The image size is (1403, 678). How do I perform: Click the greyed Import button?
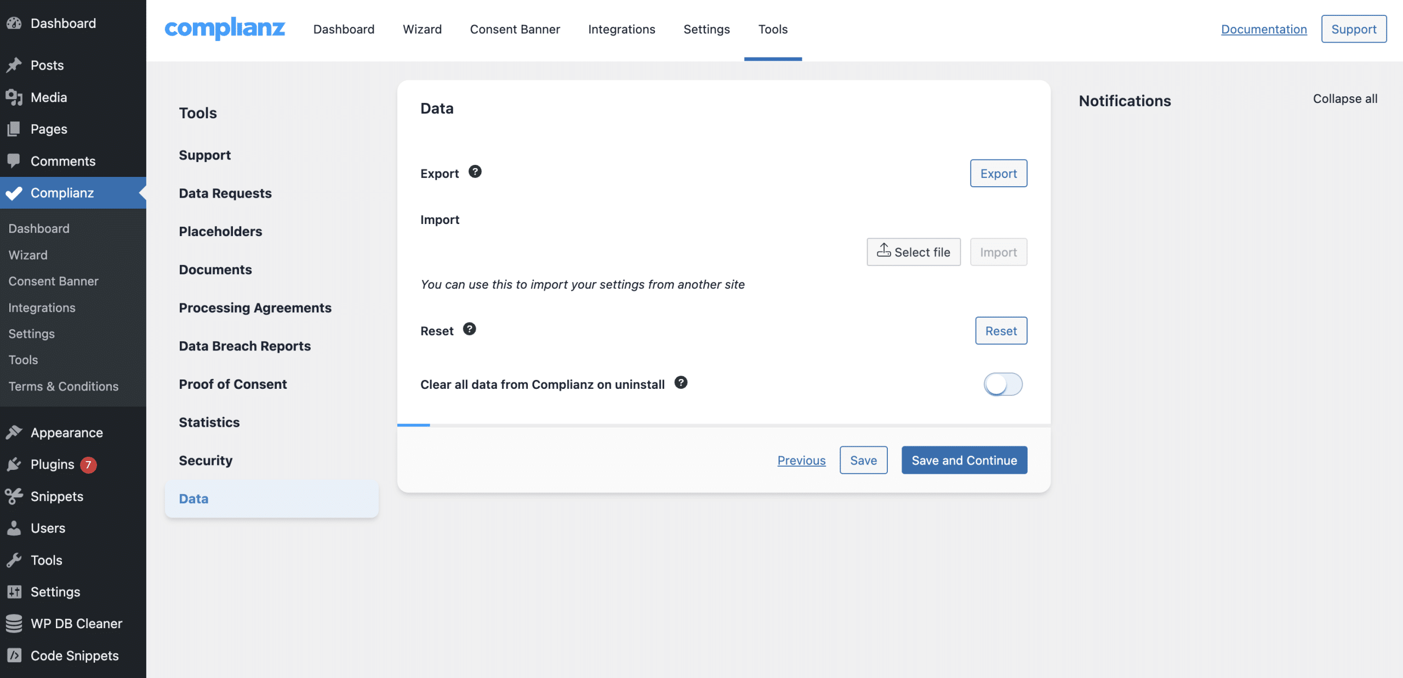pos(999,252)
